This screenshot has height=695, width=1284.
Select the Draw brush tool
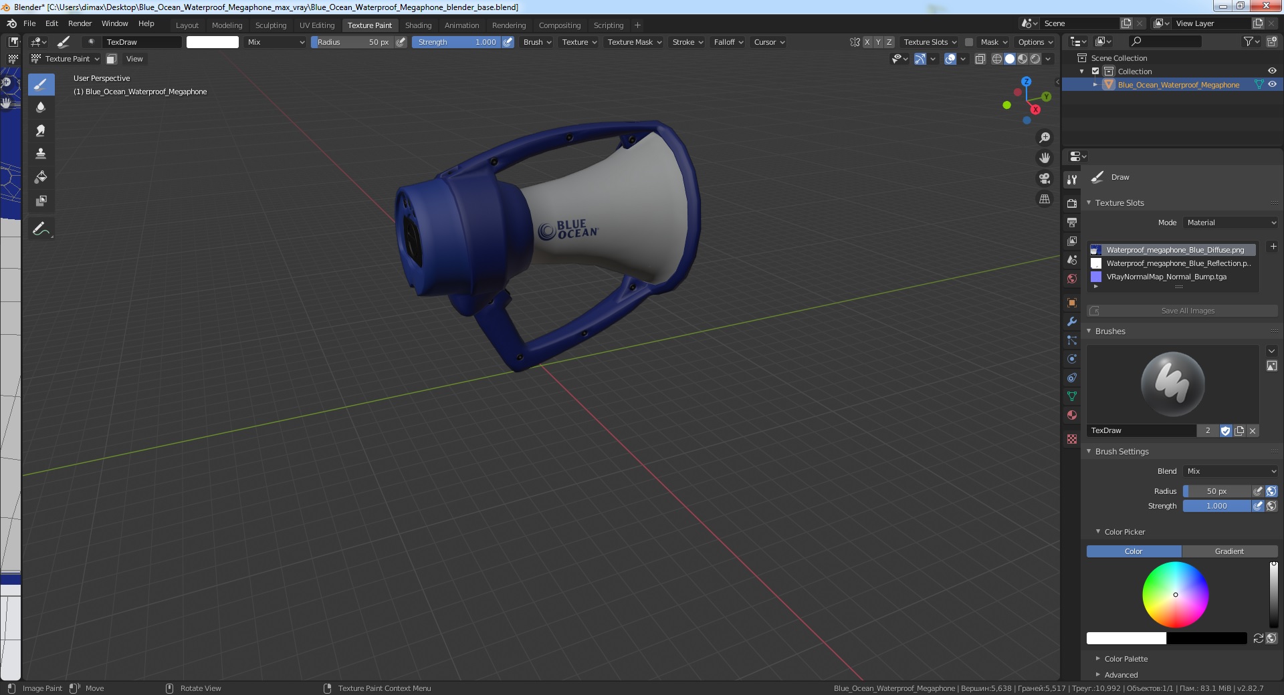tap(41, 84)
